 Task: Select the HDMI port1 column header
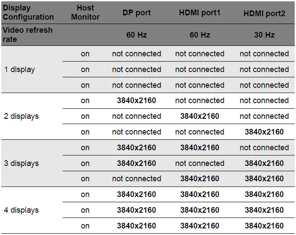click(200, 13)
